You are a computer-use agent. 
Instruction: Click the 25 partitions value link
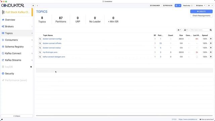point(161,43)
